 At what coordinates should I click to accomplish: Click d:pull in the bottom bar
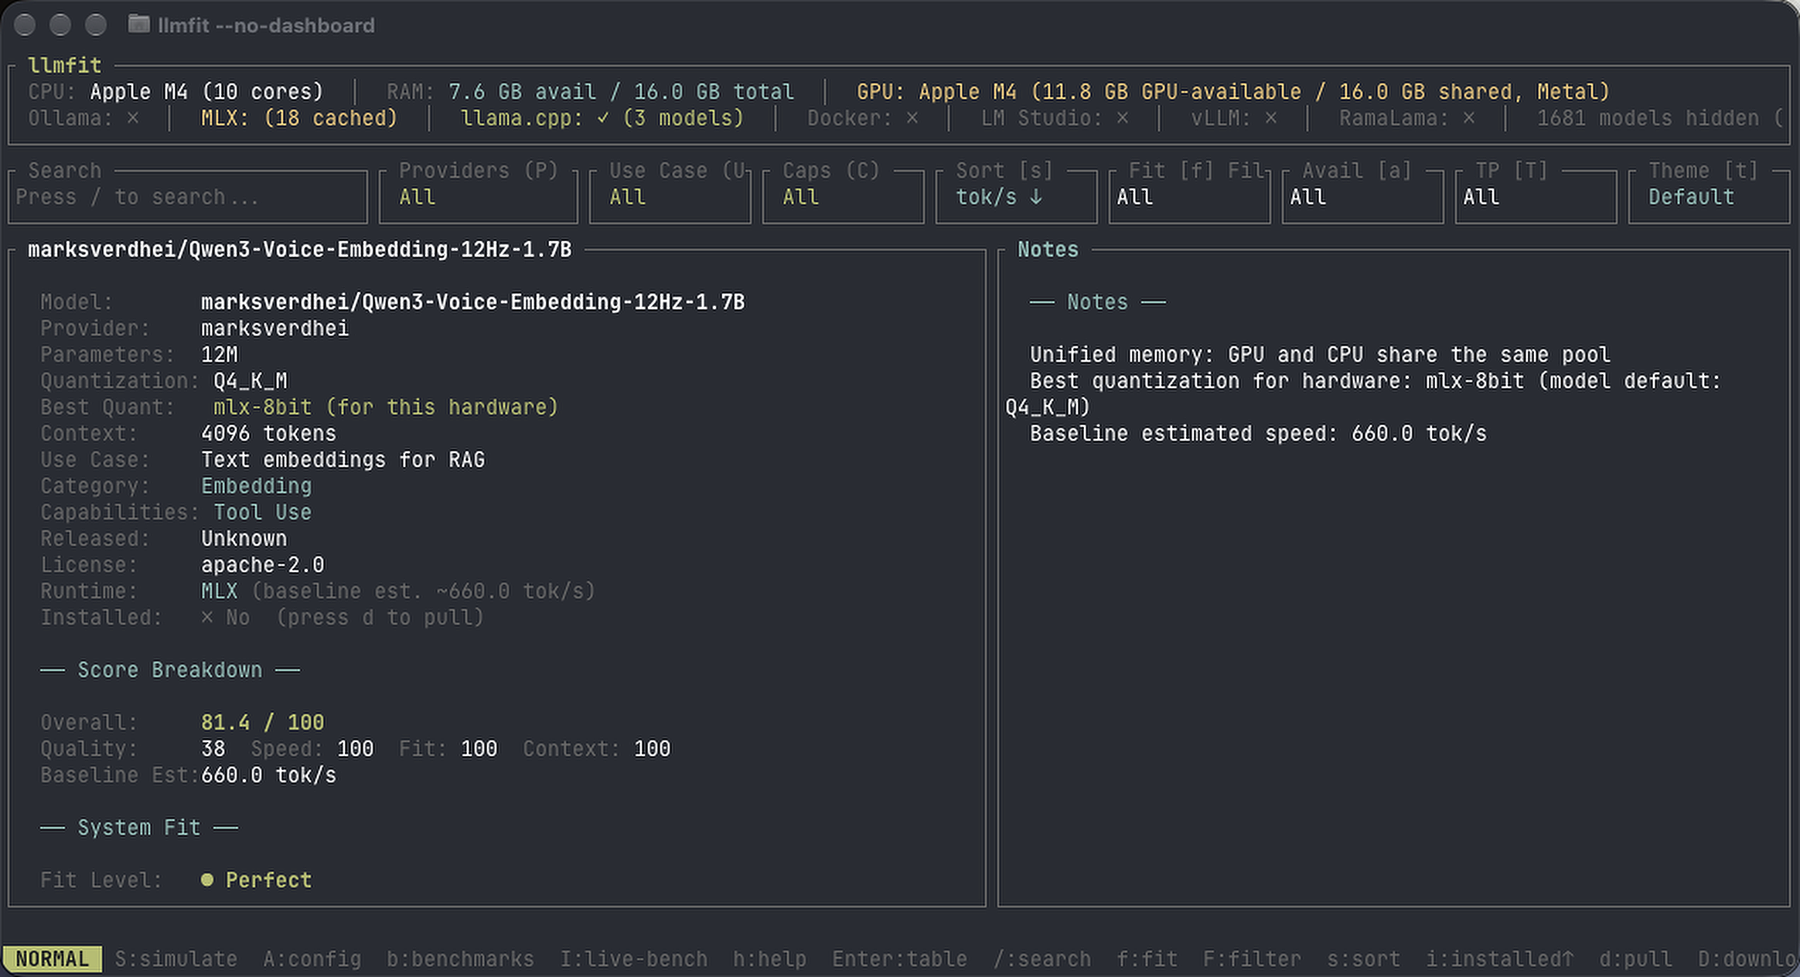pyautogui.click(x=1635, y=959)
